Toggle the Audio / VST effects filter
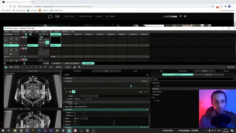Image resolution: width=236 pixels, height=133 pixels. point(209,75)
